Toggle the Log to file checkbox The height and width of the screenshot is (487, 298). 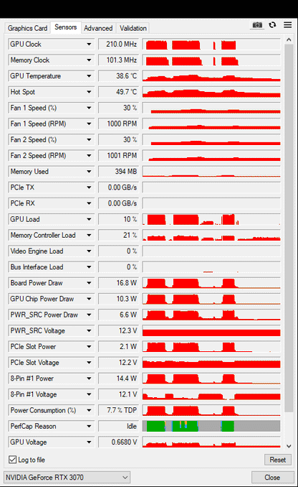13,460
